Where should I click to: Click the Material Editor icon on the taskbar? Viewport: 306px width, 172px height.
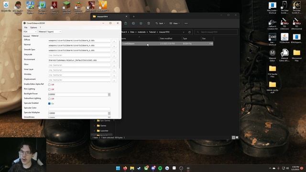pos(188,168)
